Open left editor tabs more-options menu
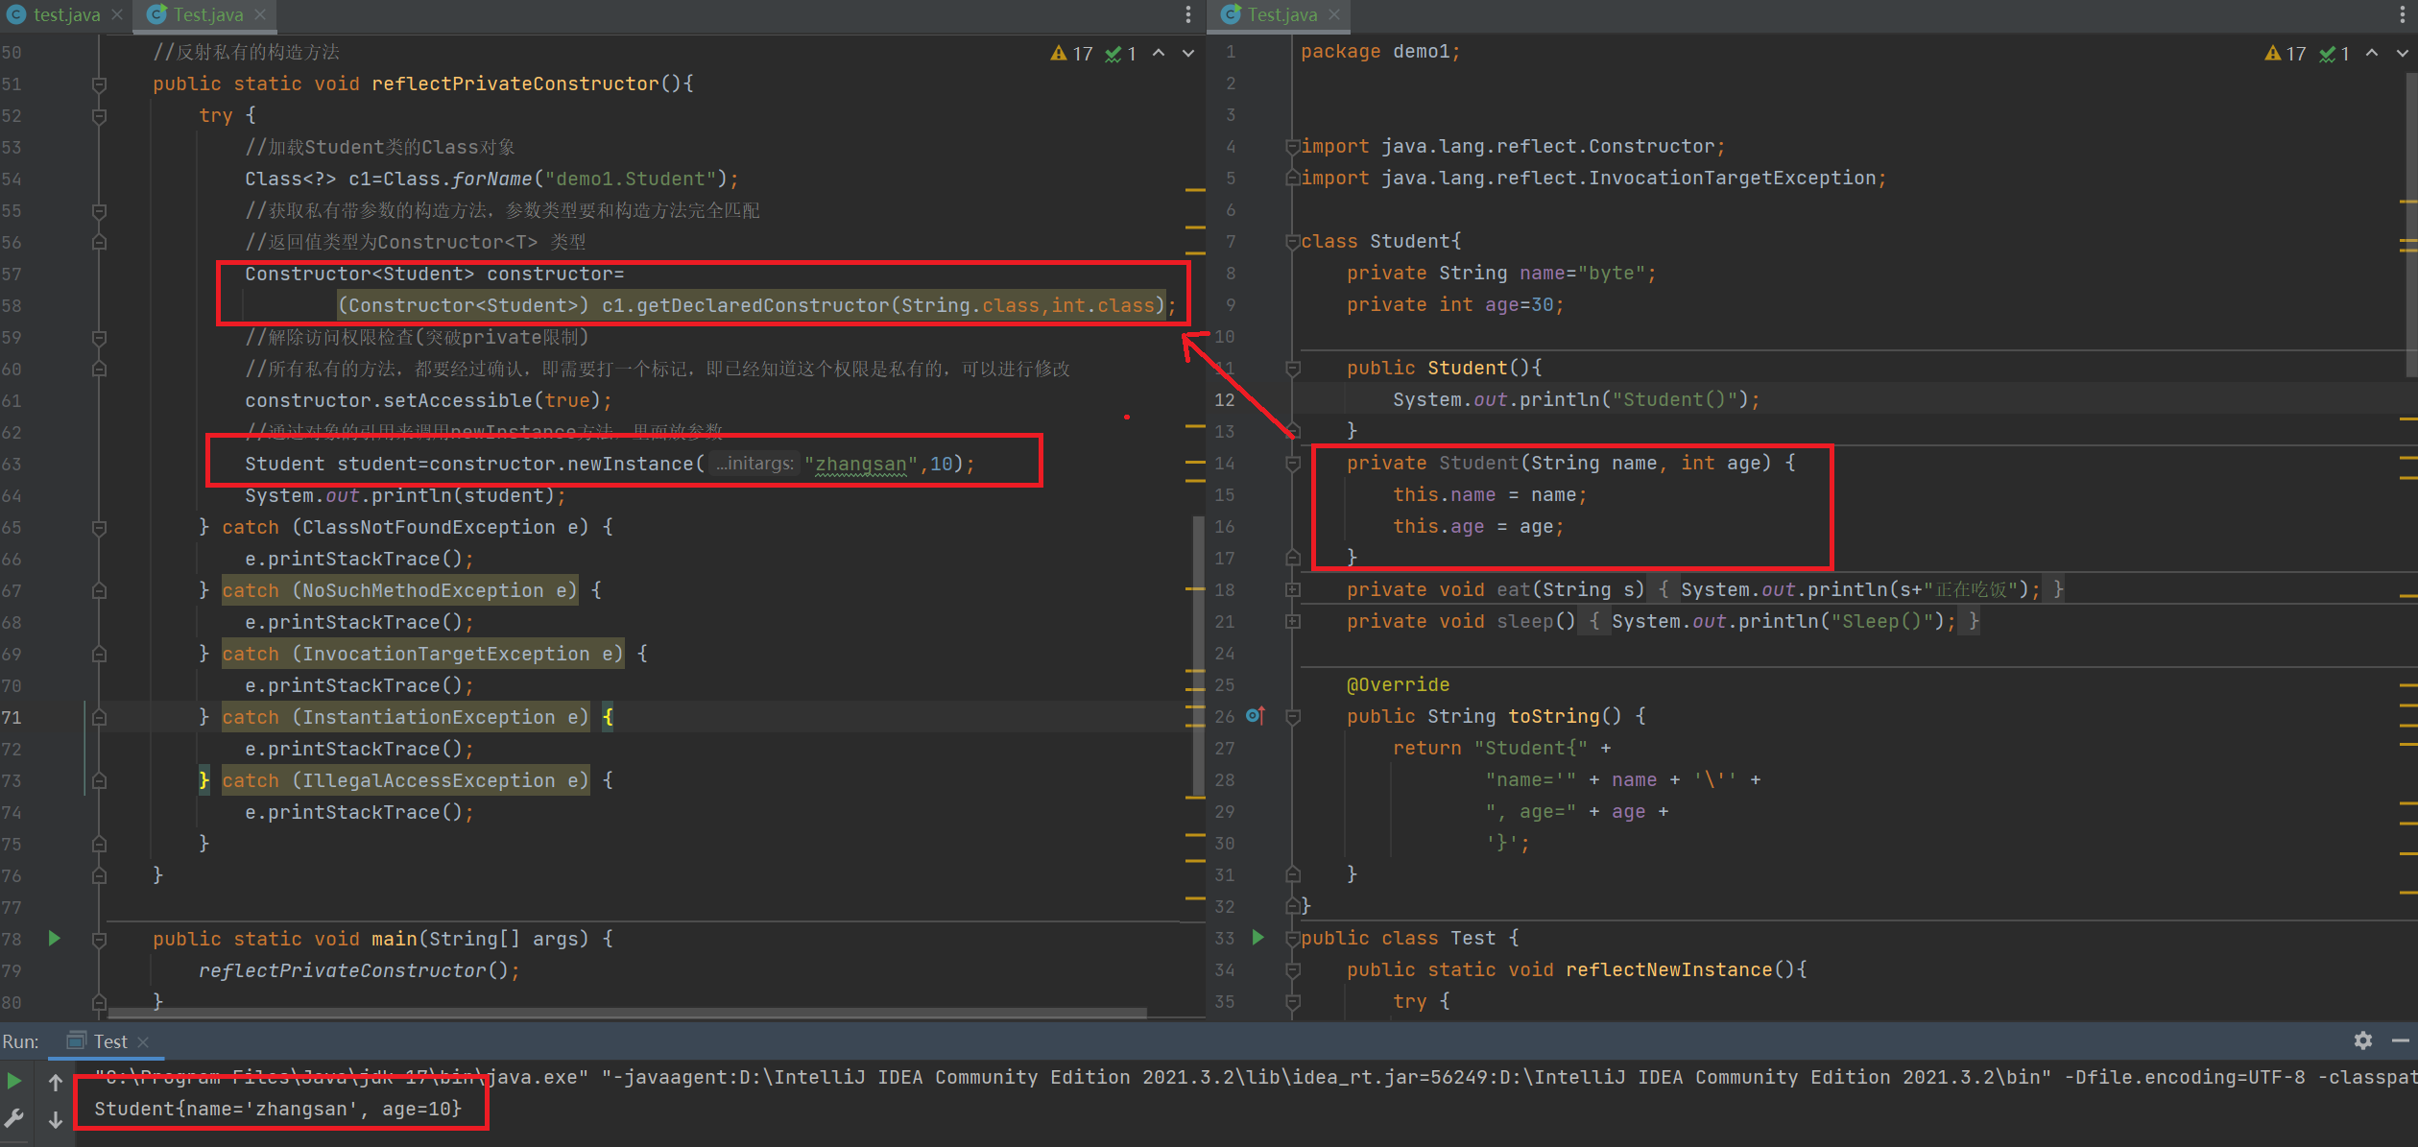 (1188, 14)
